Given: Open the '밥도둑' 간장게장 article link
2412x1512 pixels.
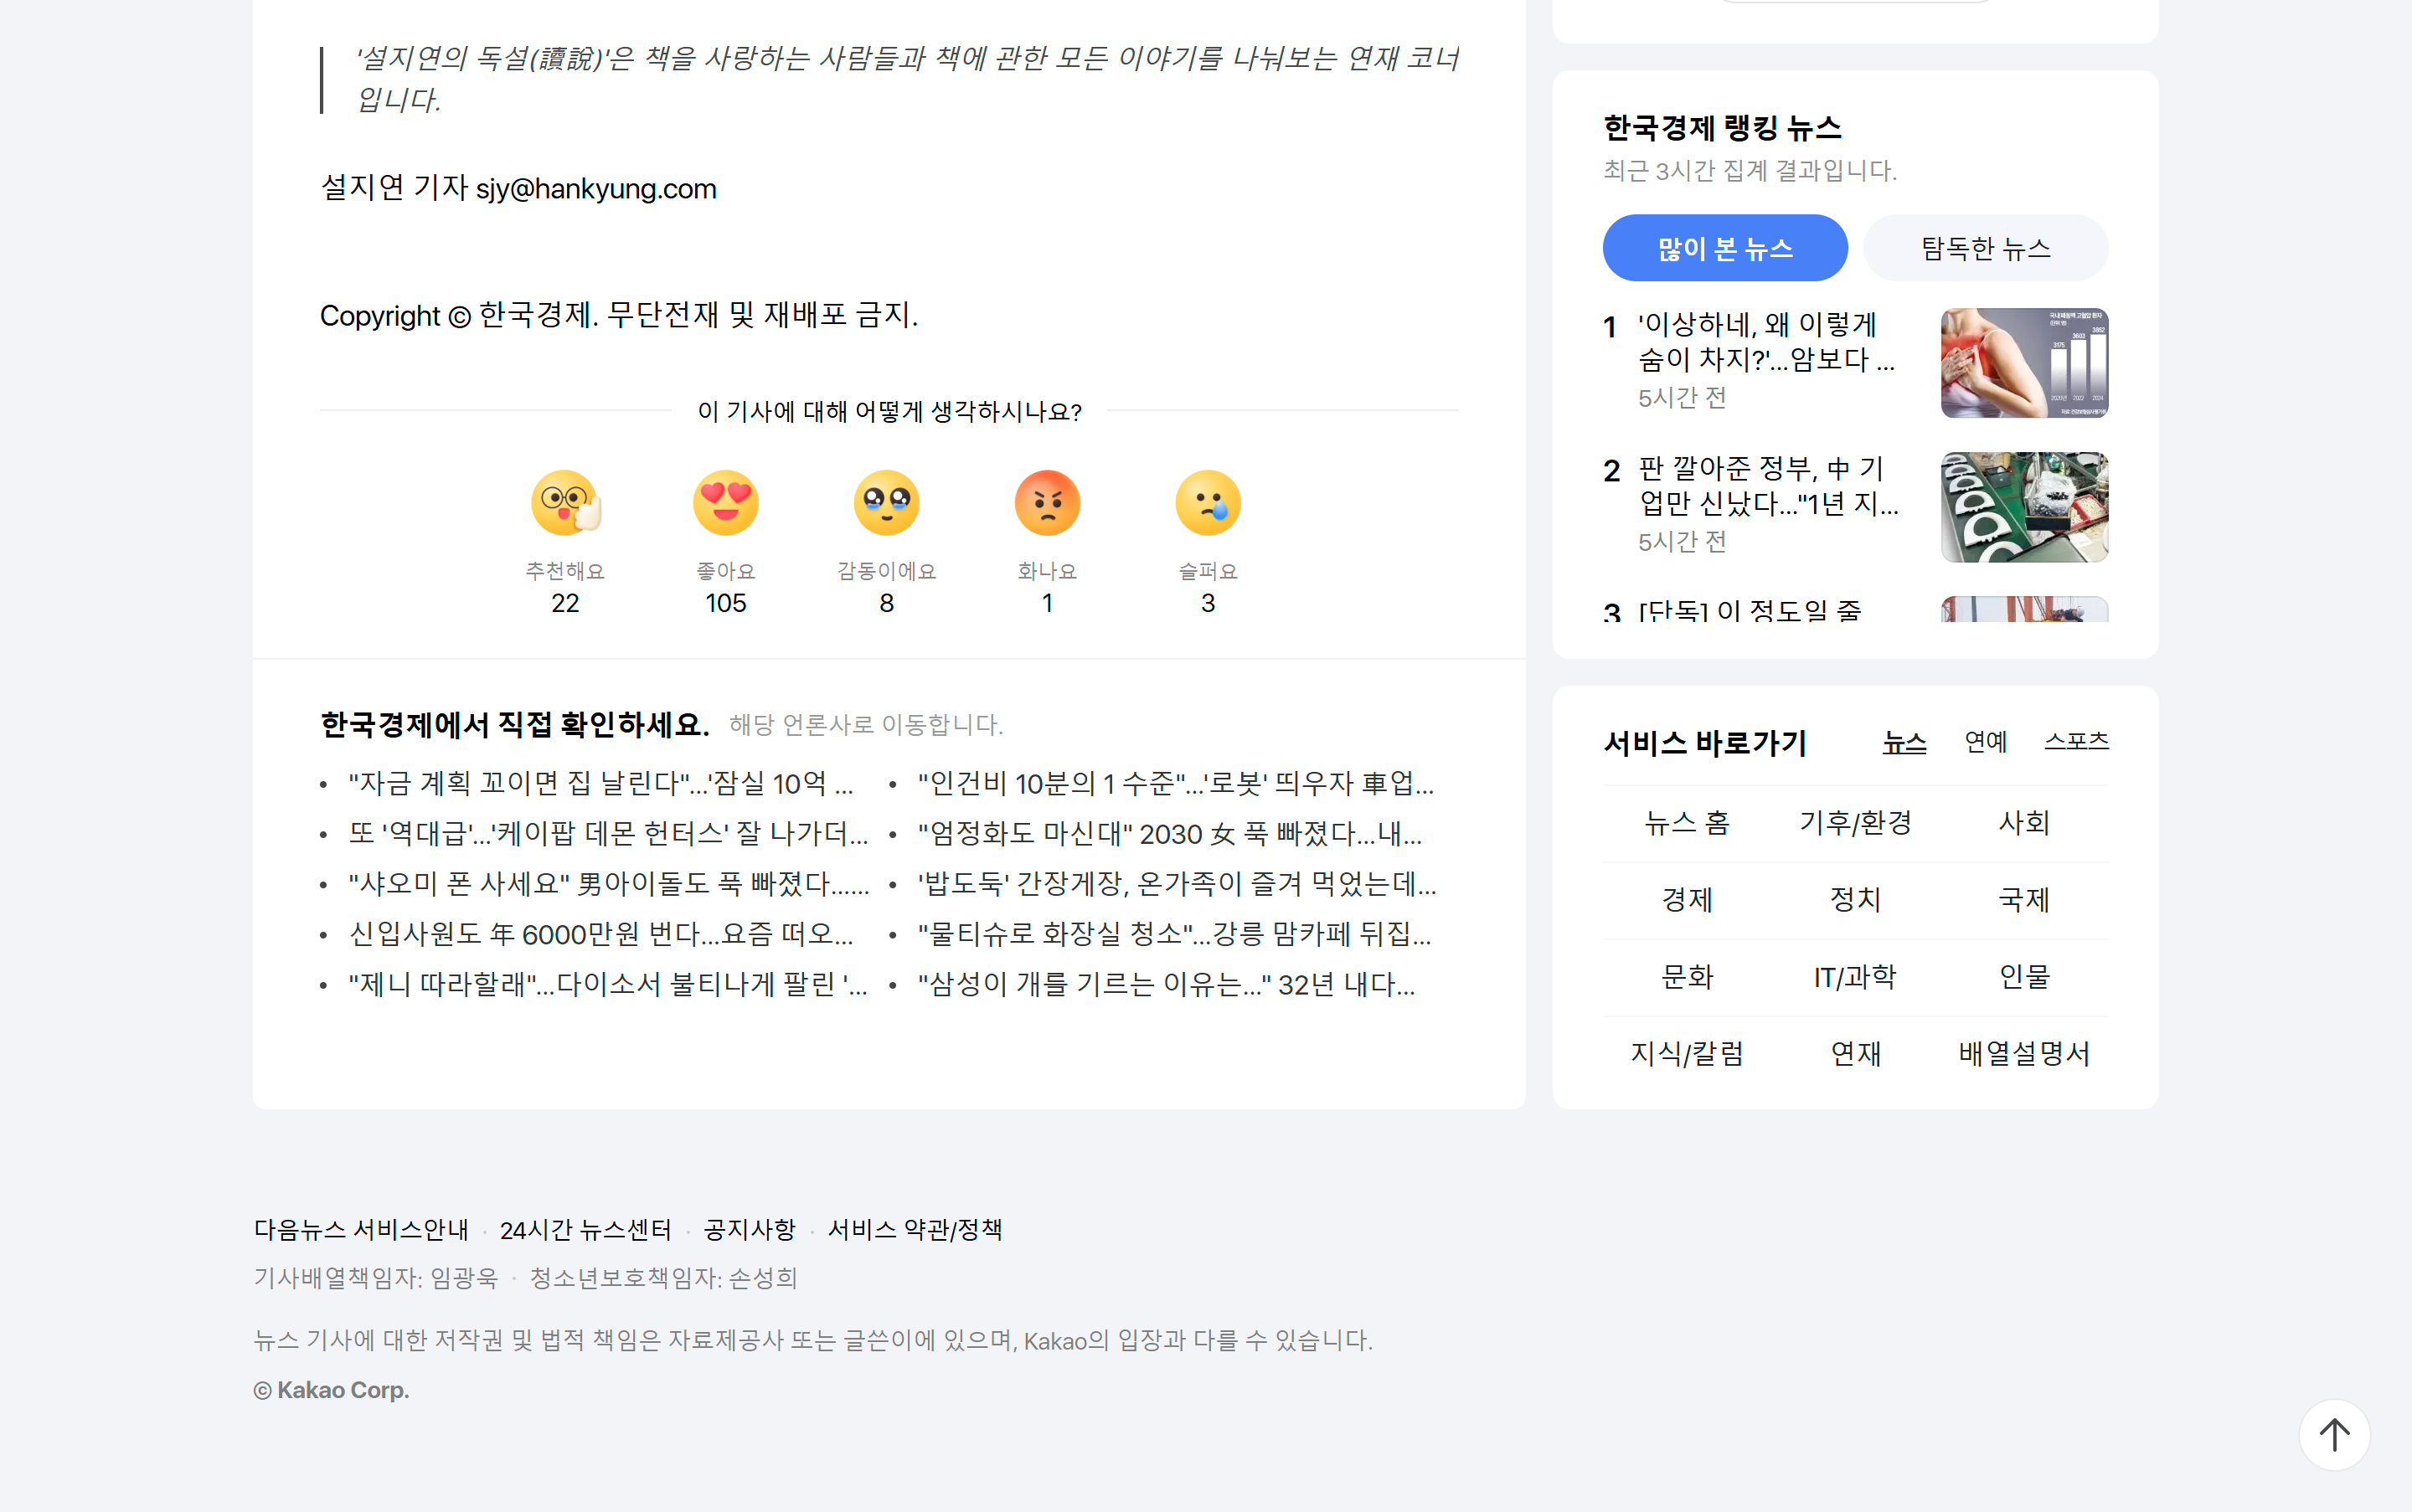Looking at the screenshot, I should click(1177, 884).
